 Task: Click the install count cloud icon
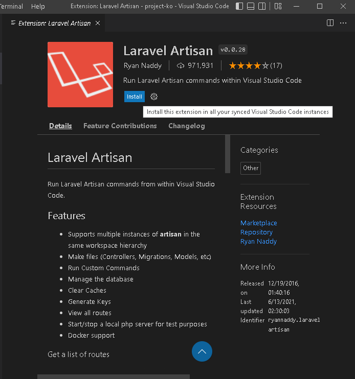(x=181, y=65)
